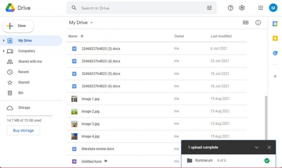Switch to grid layout view icon
Image resolution: width=282 pixels, height=168 pixels.
point(246,22)
